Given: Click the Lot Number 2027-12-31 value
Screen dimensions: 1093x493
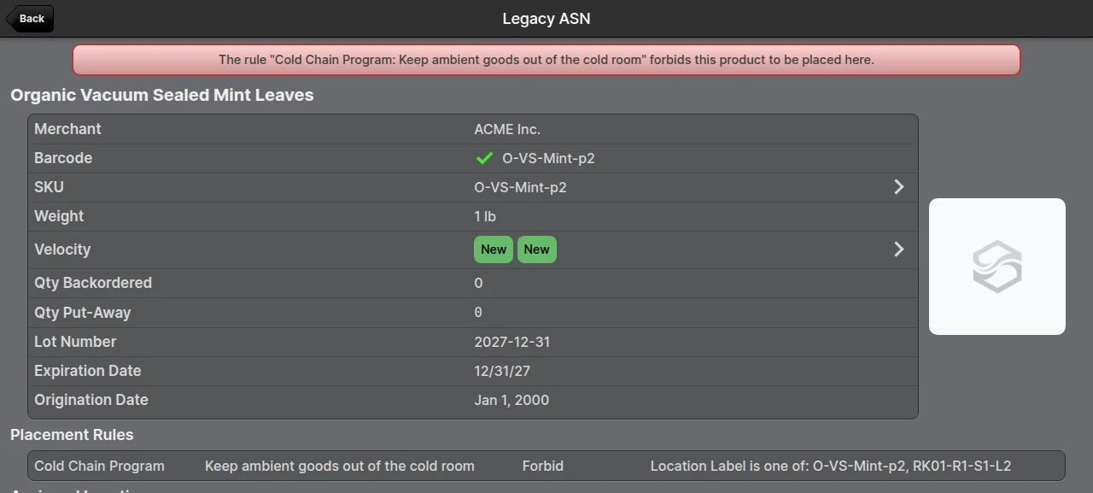Looking at the screenshot, I should click(x=512, y=342).
